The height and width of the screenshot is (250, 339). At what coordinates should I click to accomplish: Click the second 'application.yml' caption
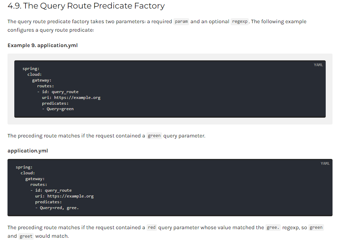coord(28,151)
